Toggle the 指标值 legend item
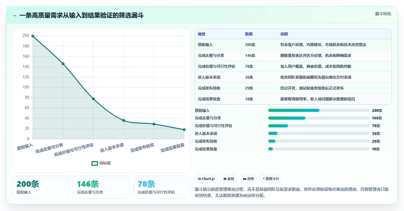The height and width of the screenshot is (211, 404). click(x=101, y=163)
